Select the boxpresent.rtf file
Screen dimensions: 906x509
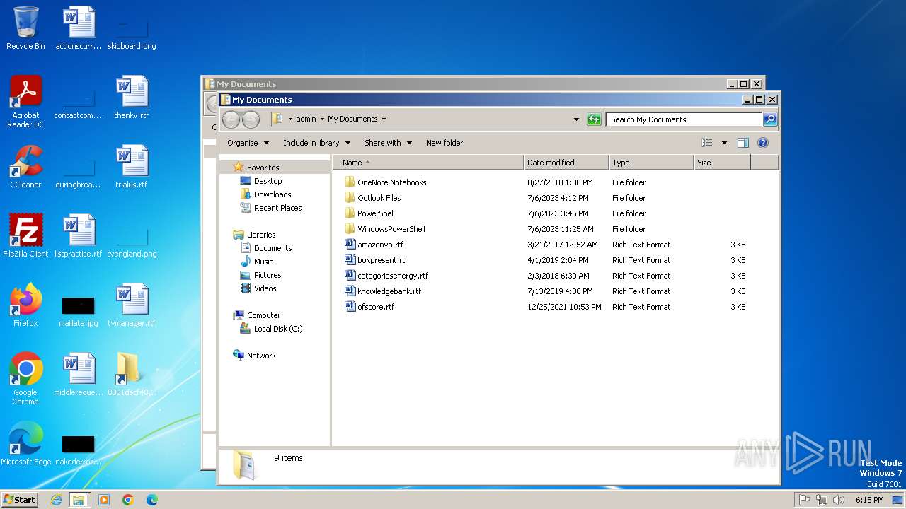pos(376,260)
